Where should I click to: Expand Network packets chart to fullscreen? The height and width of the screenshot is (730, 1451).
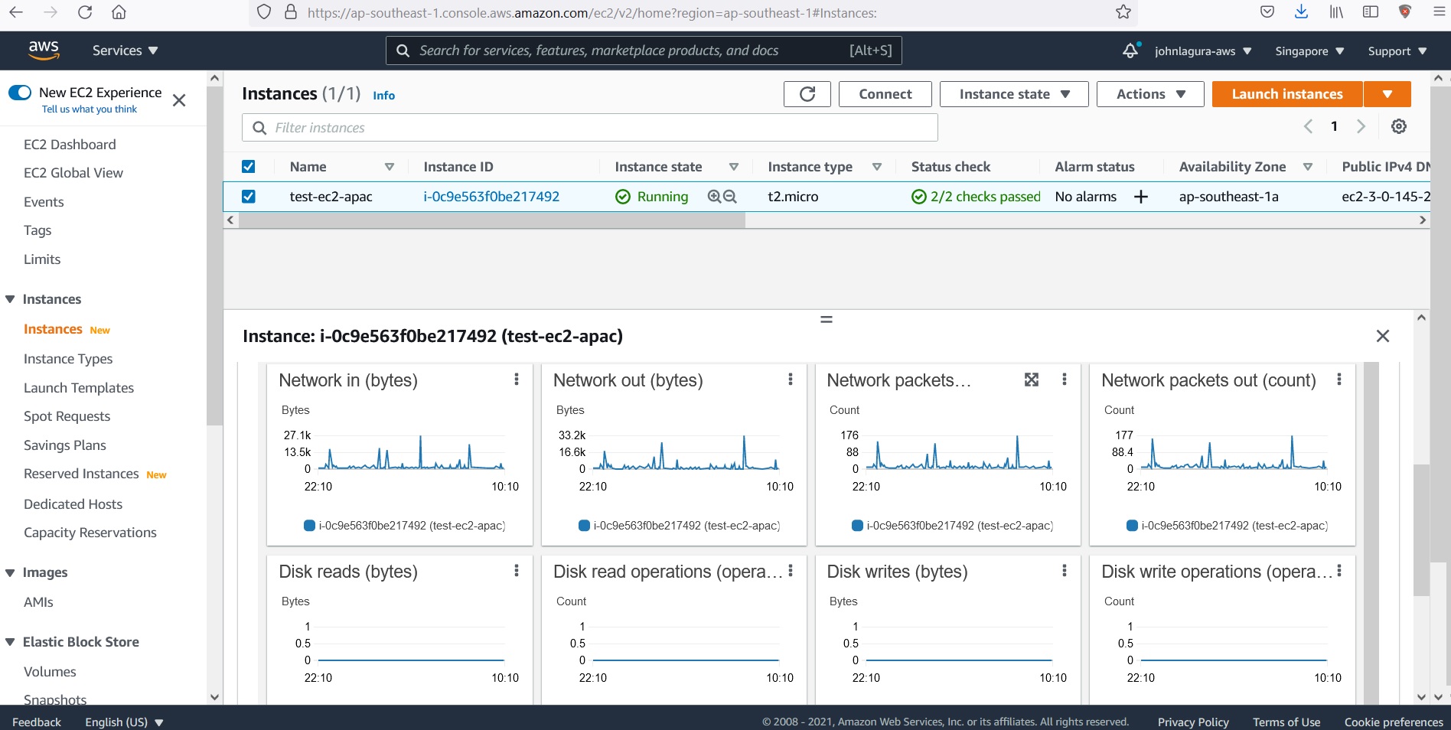pos(1032,380)
